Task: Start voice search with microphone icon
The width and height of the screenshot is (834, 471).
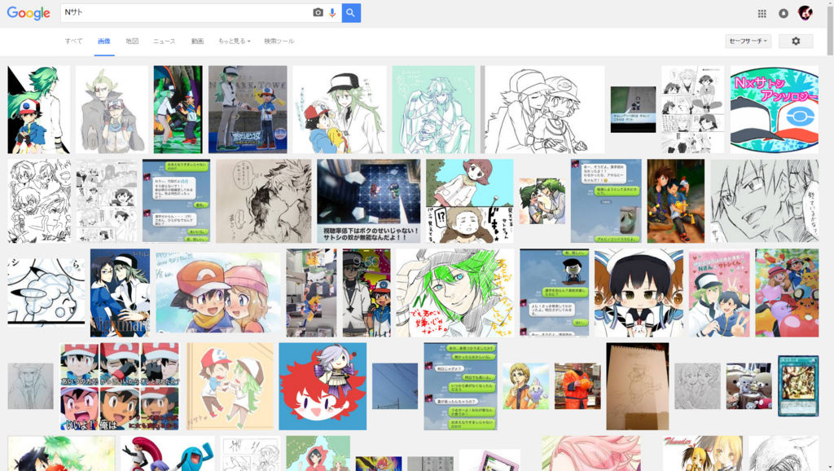Action: [x=332, y=12]
